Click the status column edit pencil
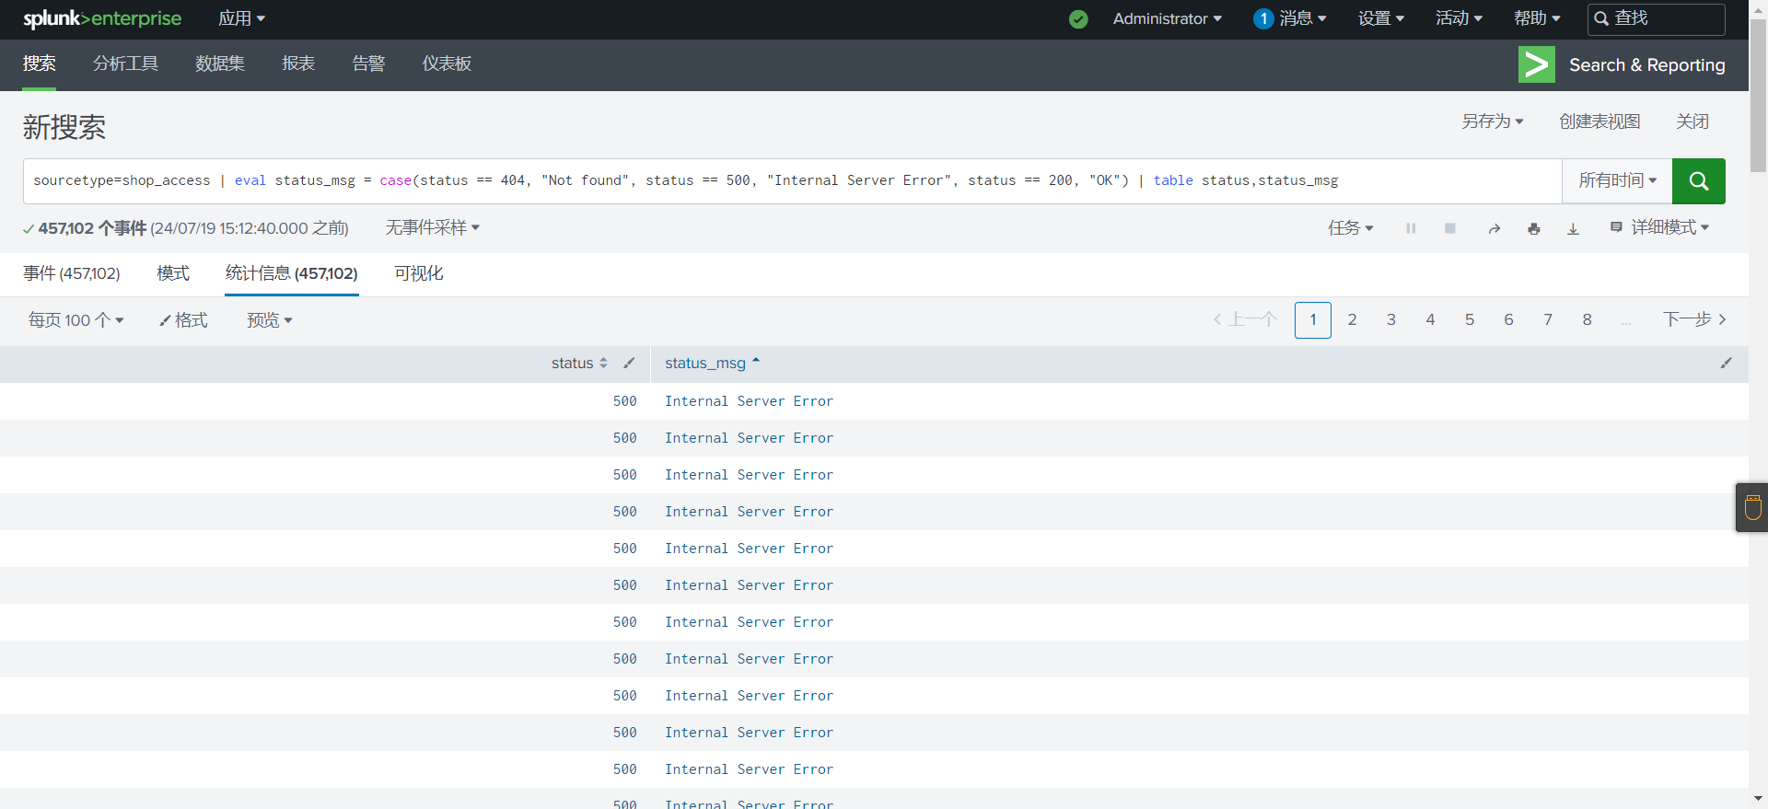Screen dimensions: 1768x809 629,364
